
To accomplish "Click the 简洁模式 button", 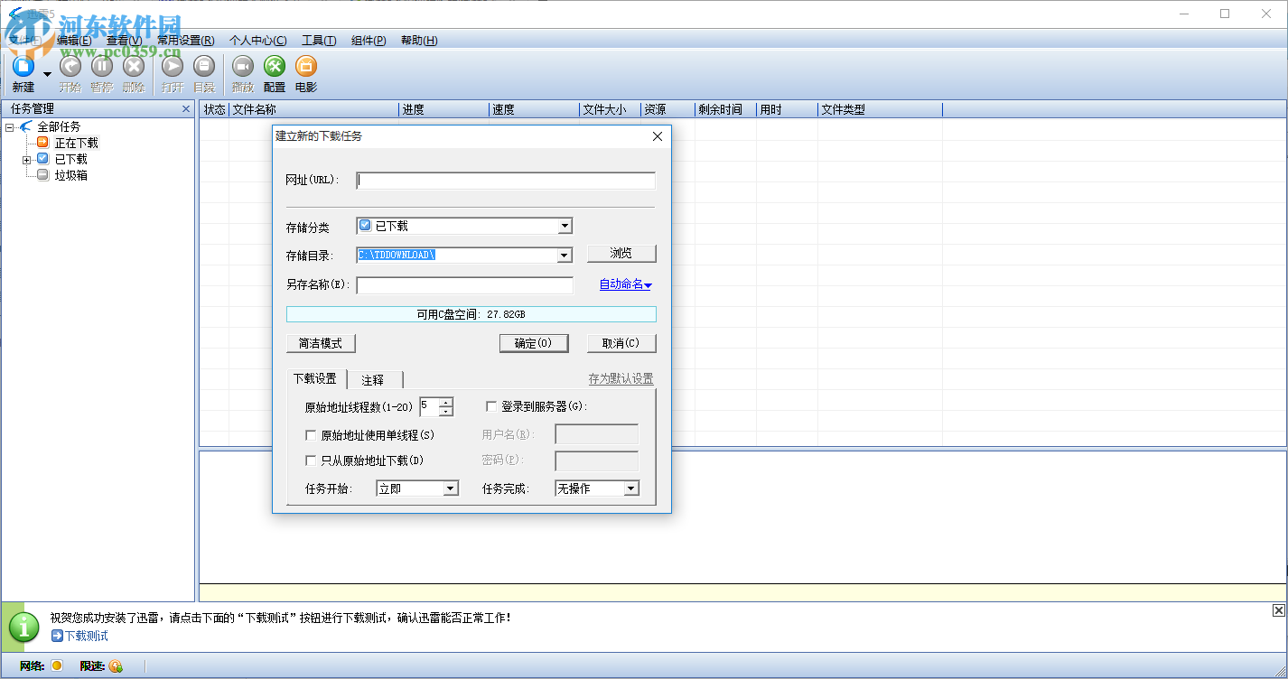I will [321, 343].
